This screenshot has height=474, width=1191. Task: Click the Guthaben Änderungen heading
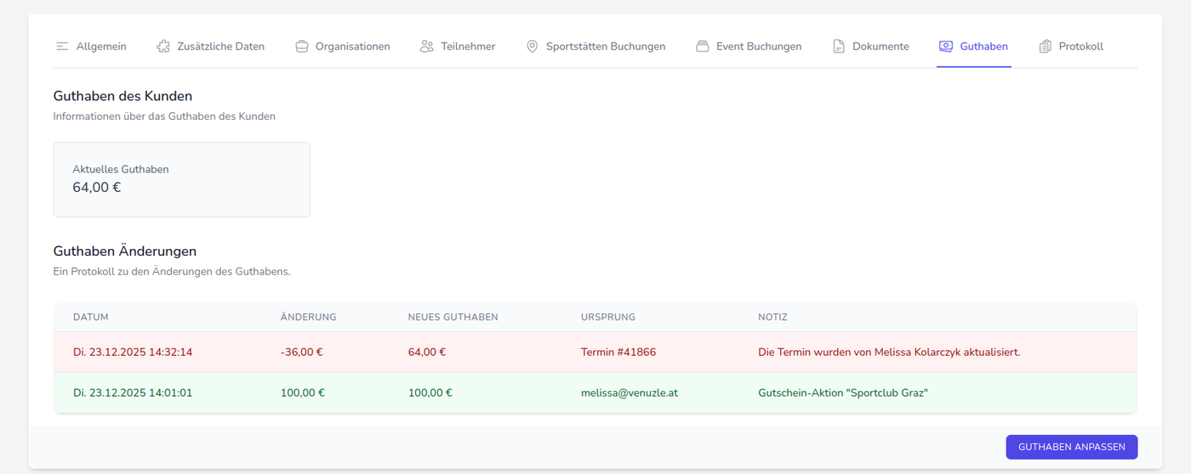[125, 251]
